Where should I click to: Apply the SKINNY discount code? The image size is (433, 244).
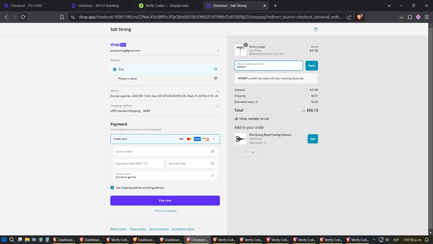(312, 66)
